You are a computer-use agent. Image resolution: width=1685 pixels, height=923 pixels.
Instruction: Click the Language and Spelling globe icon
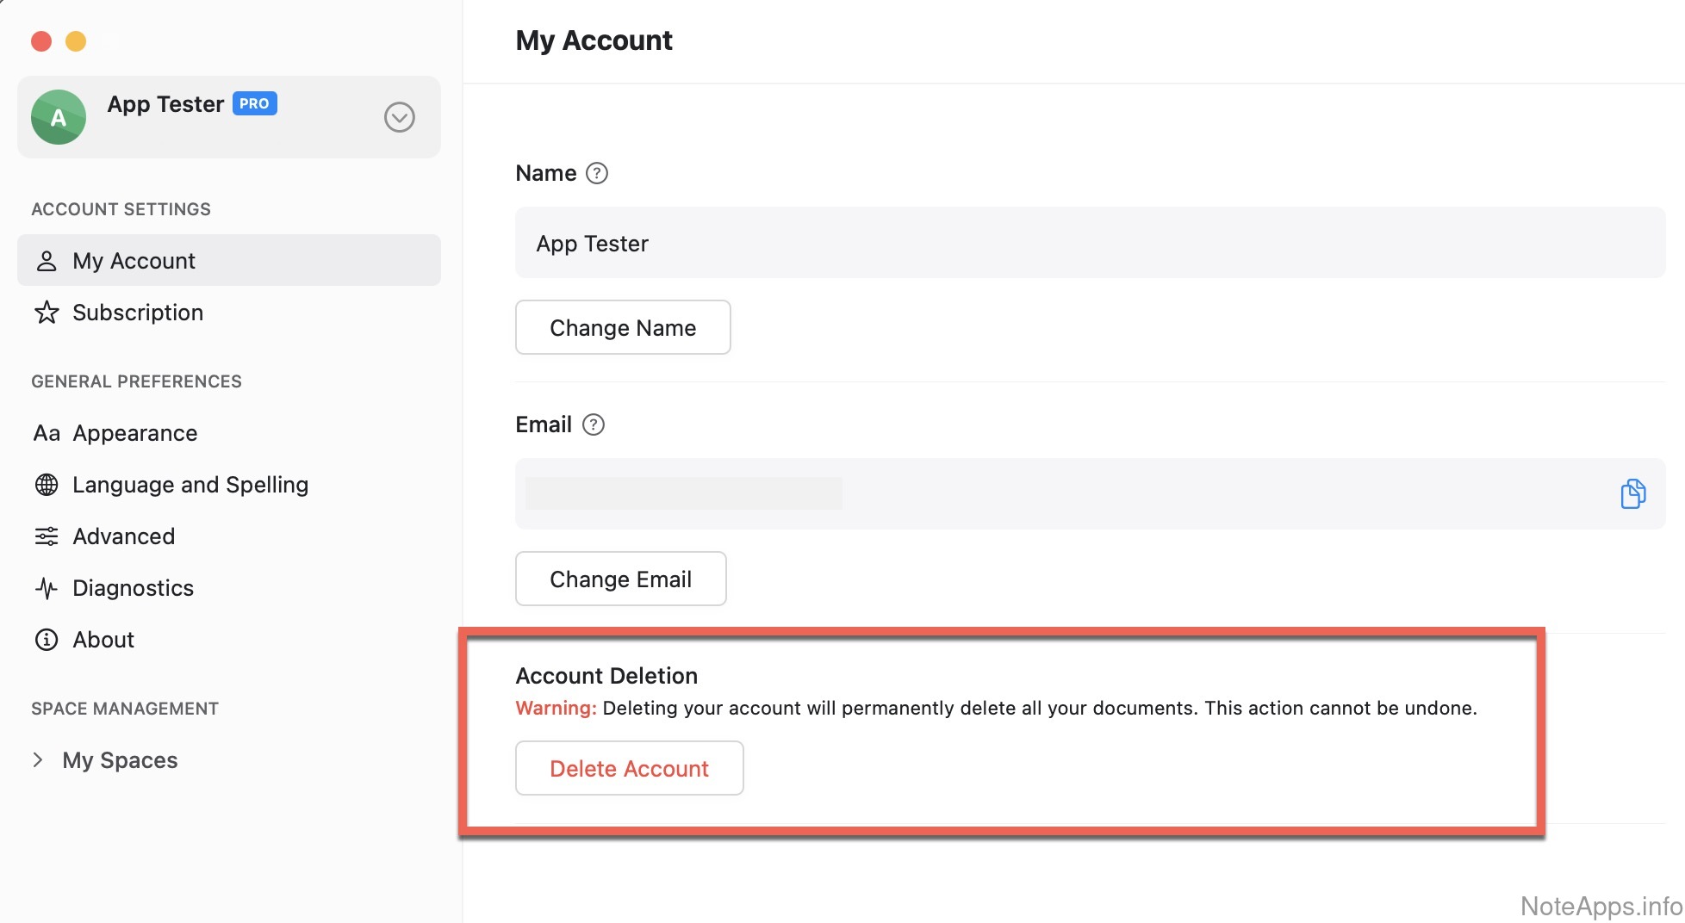pyautogui.click(x=47, y=485)
